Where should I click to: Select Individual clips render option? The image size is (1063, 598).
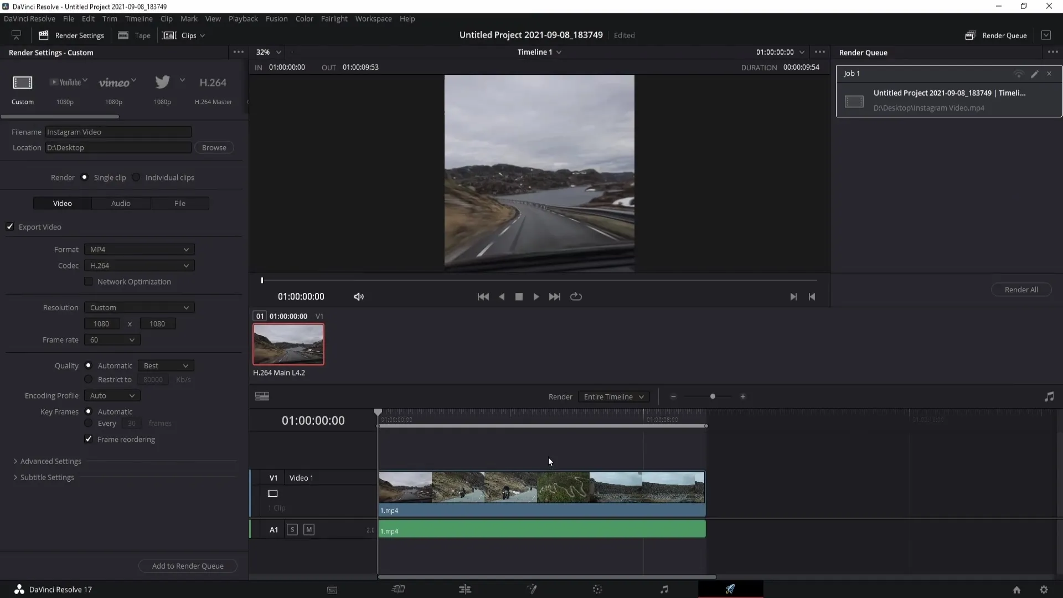(x=136, y=177)
